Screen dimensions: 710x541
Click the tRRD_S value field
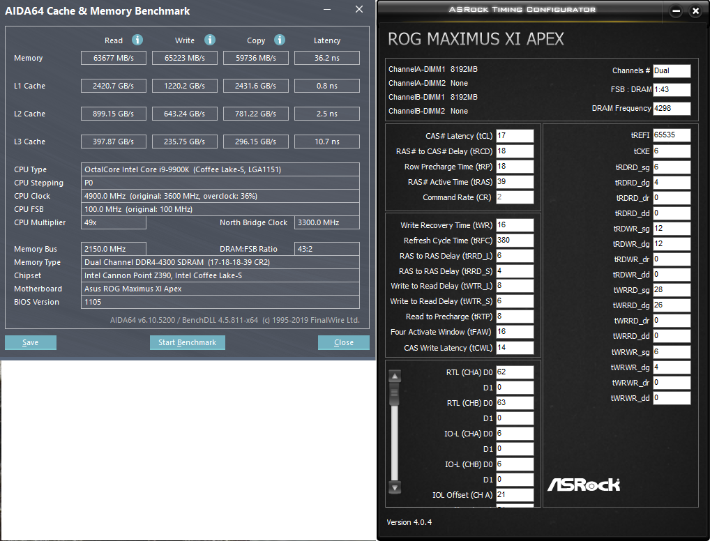point(515,271)
